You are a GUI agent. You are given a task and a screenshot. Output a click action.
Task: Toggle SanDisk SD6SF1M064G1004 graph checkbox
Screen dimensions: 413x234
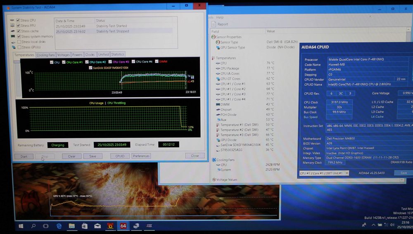[90, 68]
